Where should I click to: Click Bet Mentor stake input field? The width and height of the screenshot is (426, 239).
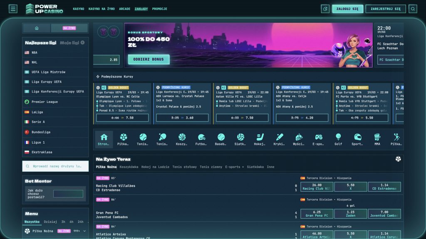coord(68,194)
